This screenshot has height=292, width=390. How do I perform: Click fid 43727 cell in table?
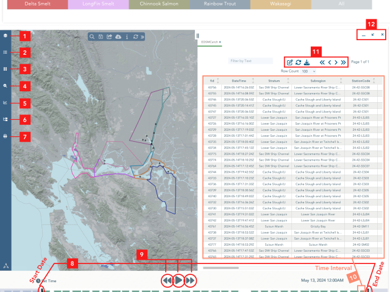pos(212,117)
